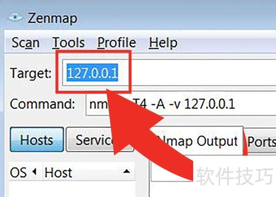
Task: Switch to the Ports tab
Action: [x=260, y=142]
